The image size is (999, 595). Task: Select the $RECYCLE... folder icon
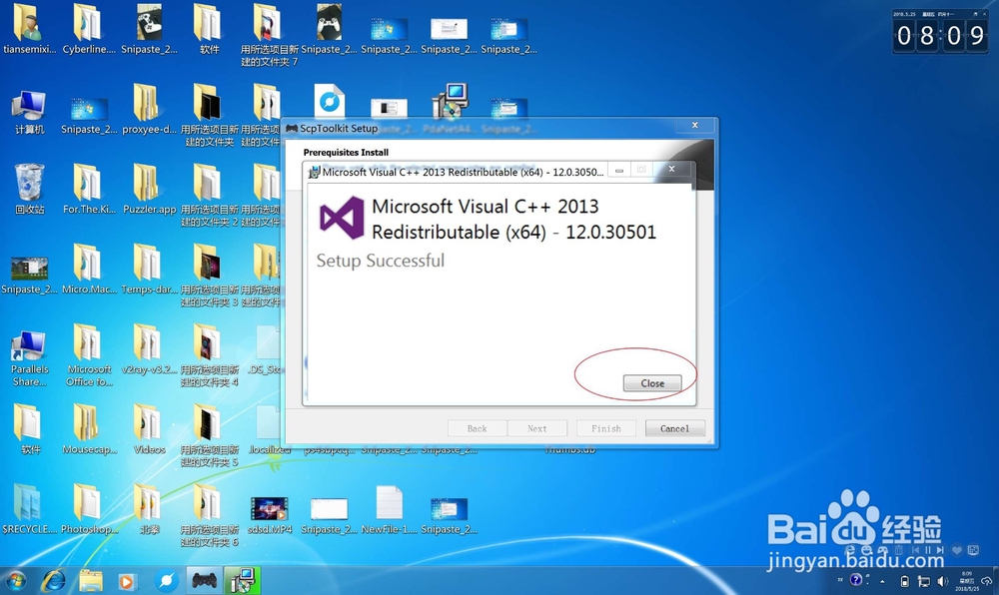tap(29, 509)
